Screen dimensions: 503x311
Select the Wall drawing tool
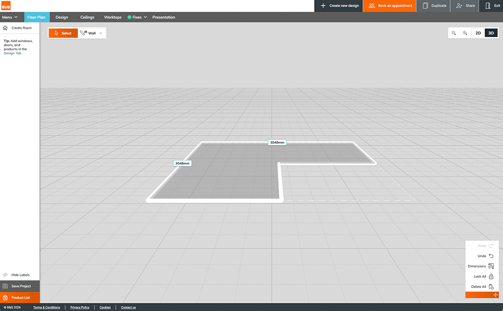click(89, 33)
